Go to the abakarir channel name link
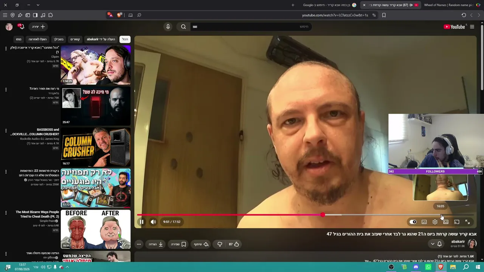The width and height of the screenshot is (484, 272). pos(458,241)
